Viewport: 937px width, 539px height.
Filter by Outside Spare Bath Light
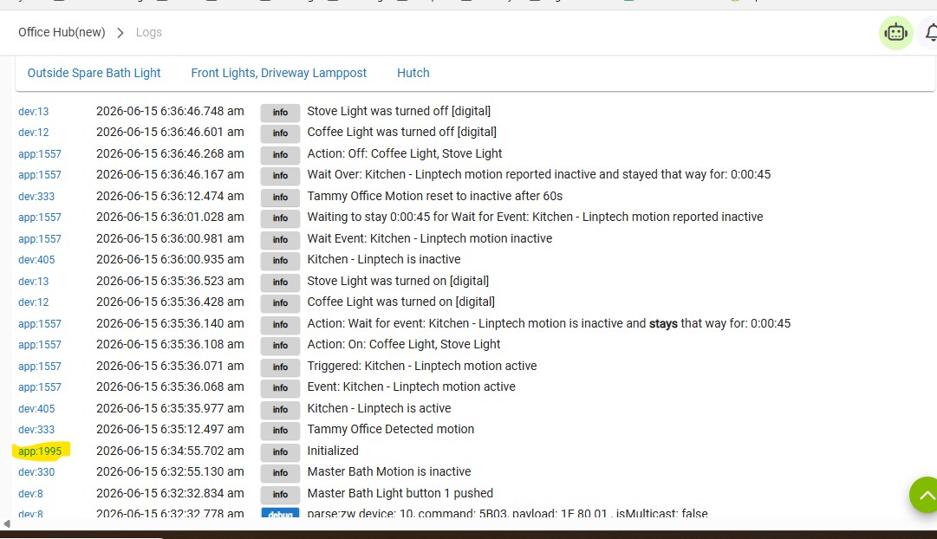click(x=94, y=73)
